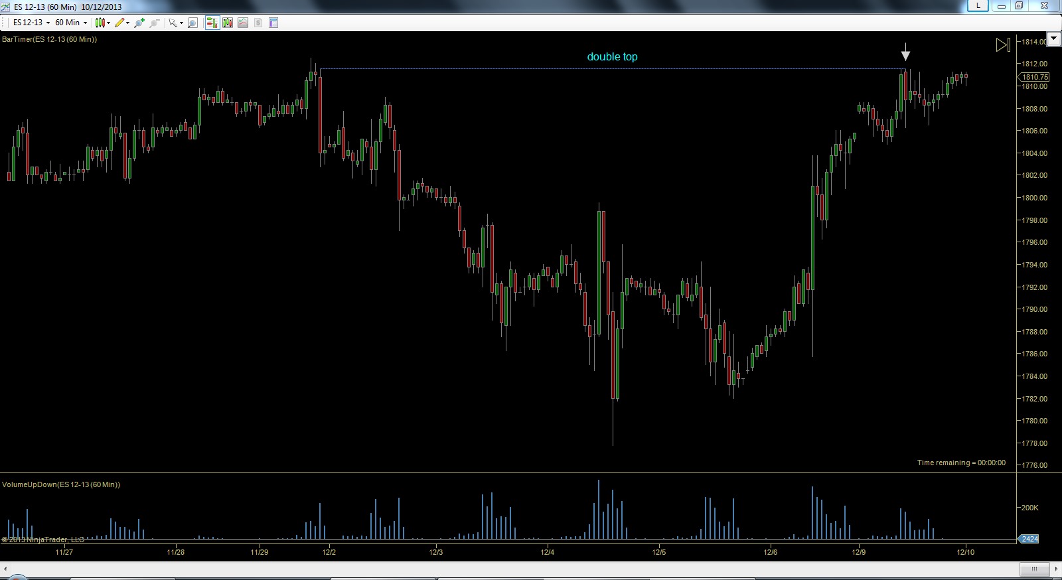Expand the drawing tools dropdown arrow
The width and height of the screenshot is (1062, 580).
127,23
